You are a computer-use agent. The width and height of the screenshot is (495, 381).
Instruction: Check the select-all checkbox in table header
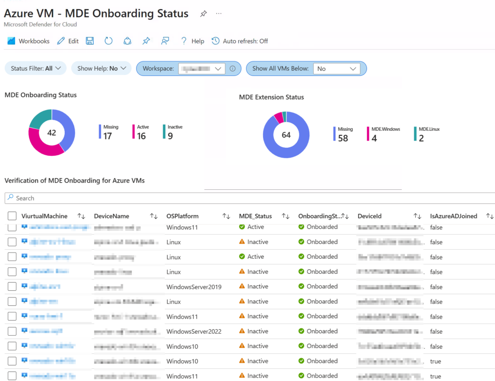click(x=12, y=216)
